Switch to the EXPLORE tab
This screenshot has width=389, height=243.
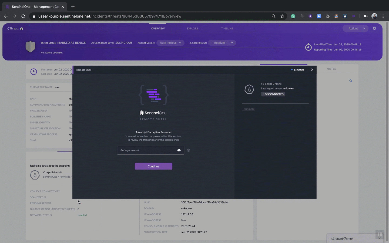click(x=192, y=28)
